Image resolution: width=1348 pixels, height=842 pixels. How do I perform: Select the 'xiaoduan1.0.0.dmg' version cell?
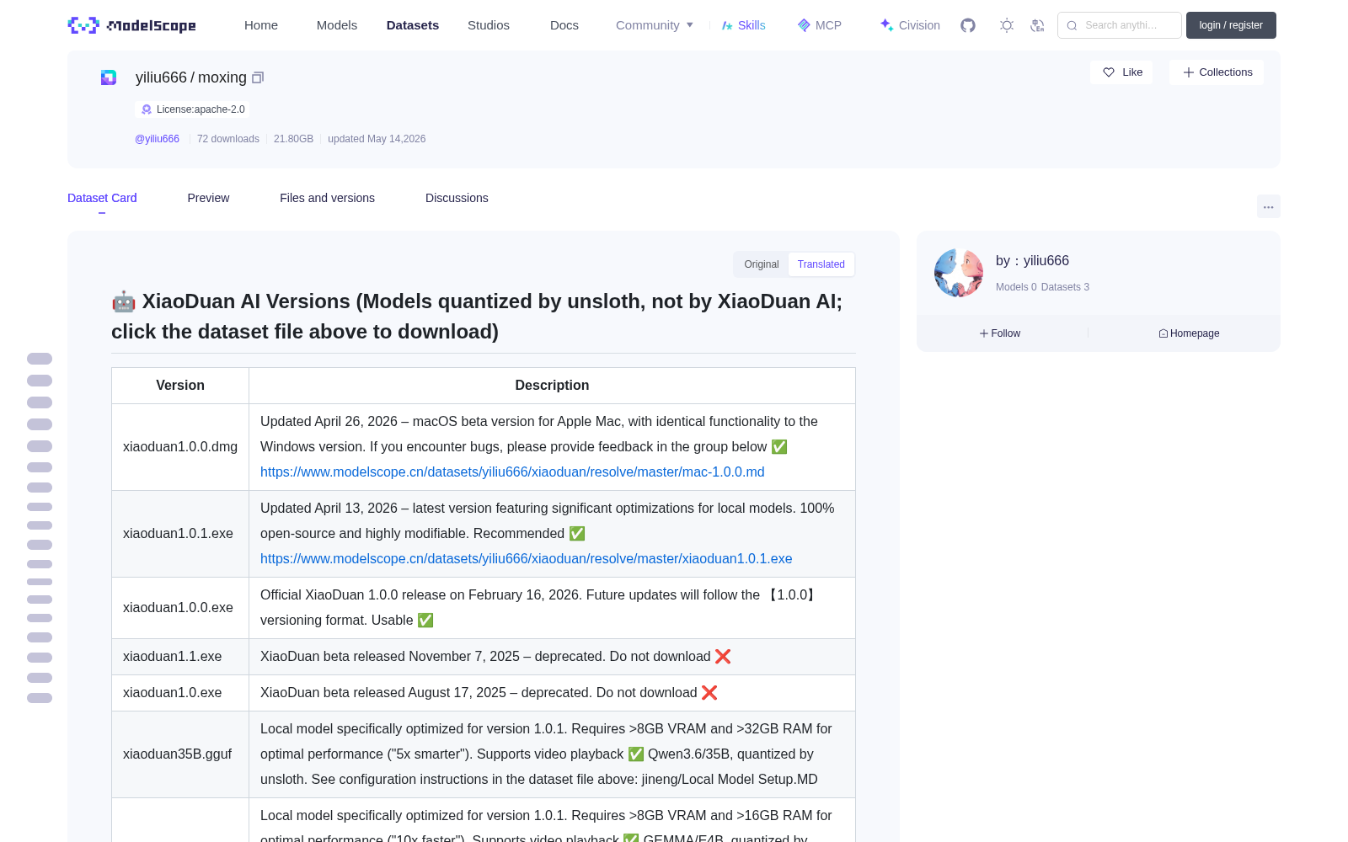[180, 447]
